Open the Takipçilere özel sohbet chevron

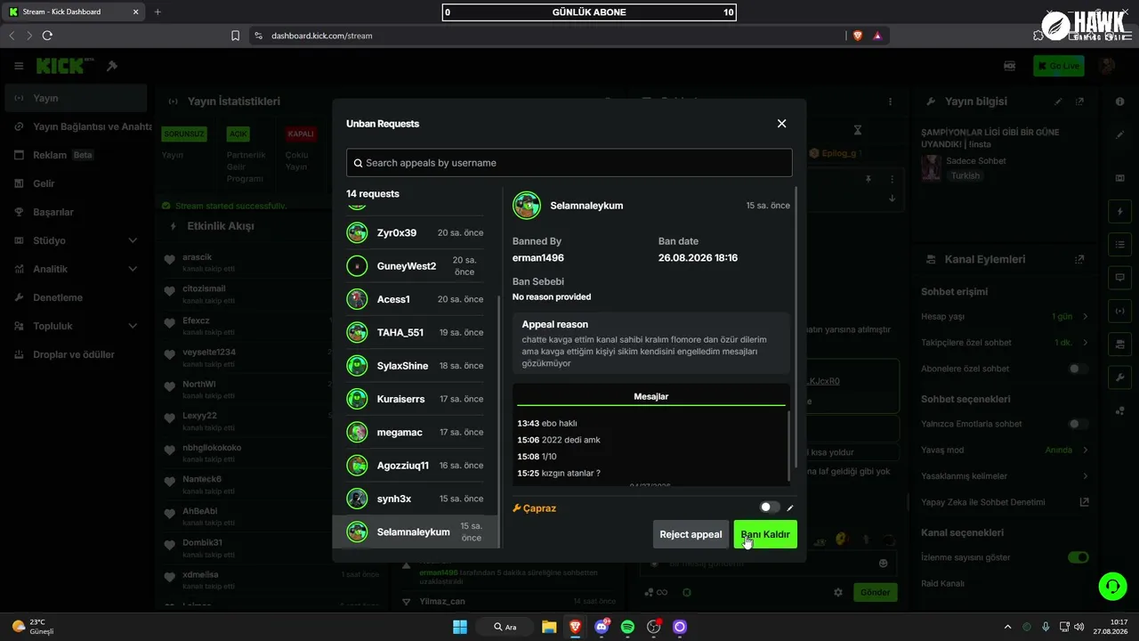click(1085, 343)
